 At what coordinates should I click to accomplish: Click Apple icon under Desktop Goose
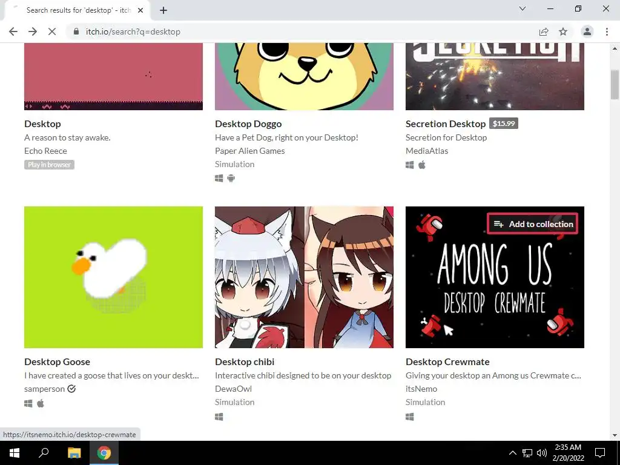[41, 403]
